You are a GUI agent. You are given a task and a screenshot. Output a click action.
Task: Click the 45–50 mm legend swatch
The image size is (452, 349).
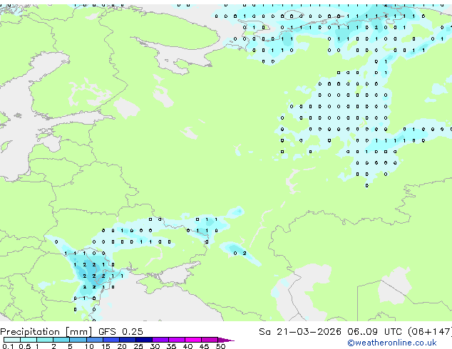(x=210, y=340)
